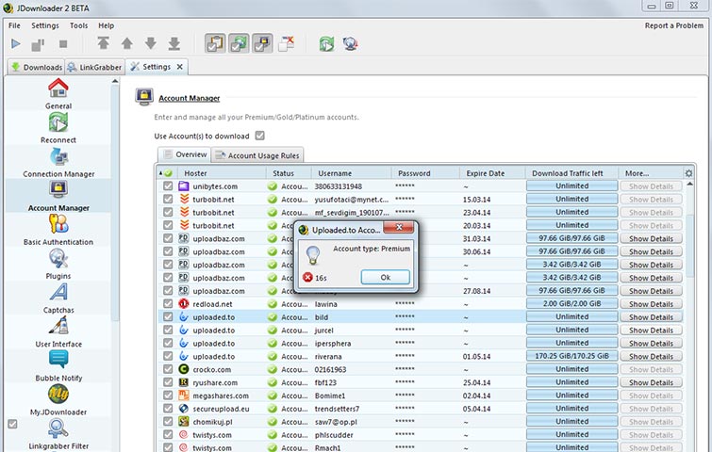Show Details for bild uploaded.to account

(651, 317)
